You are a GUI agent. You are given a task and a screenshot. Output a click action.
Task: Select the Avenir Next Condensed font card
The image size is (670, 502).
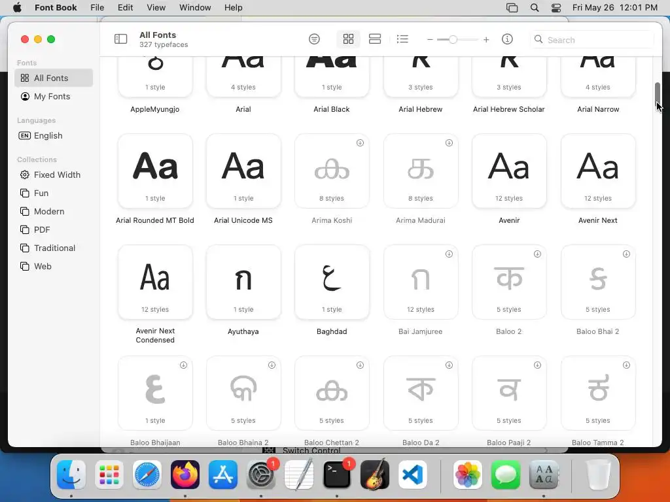[155, 282]
